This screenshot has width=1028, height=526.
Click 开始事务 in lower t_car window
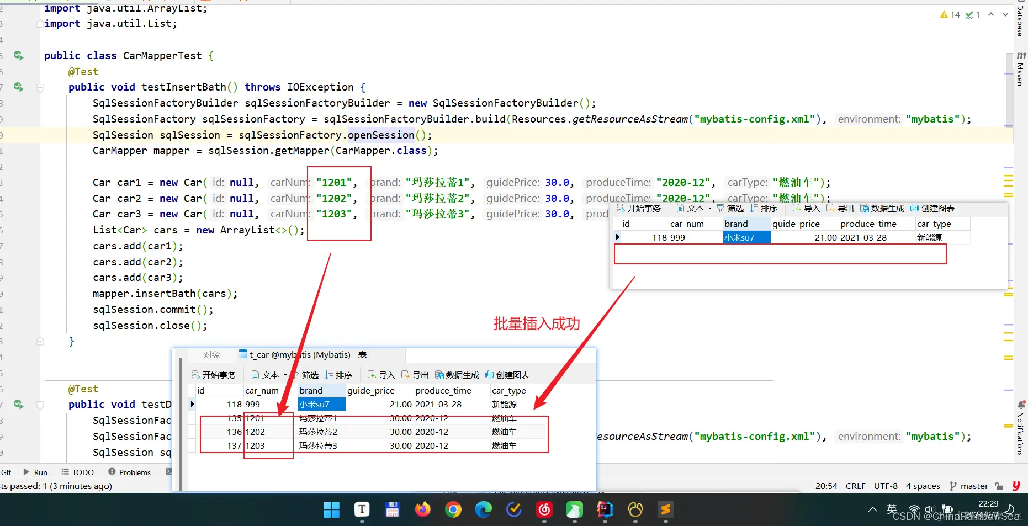tap(214, 375)
